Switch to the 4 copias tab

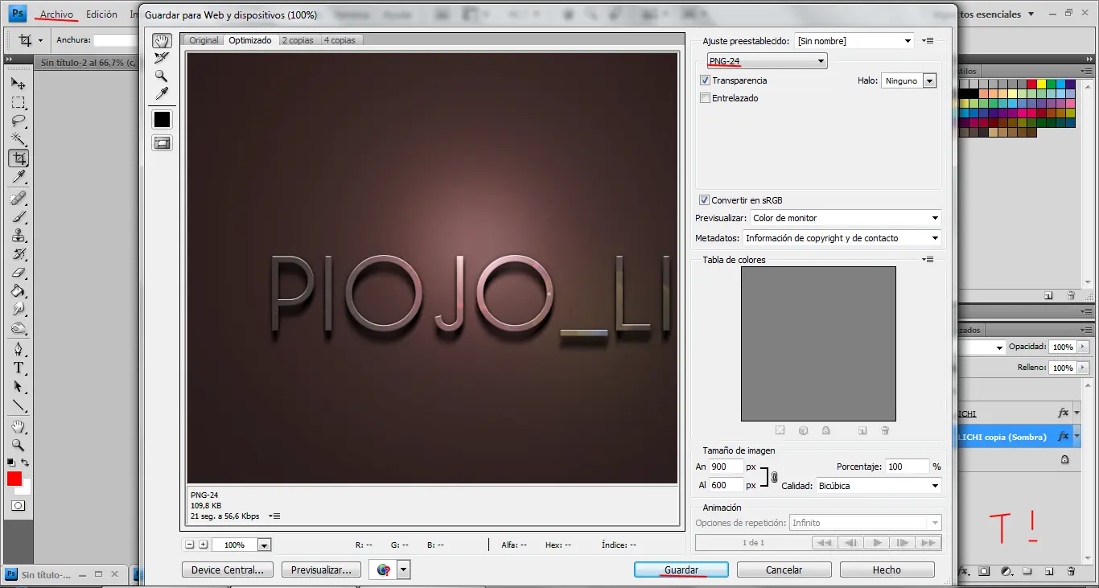click(340, 40)
